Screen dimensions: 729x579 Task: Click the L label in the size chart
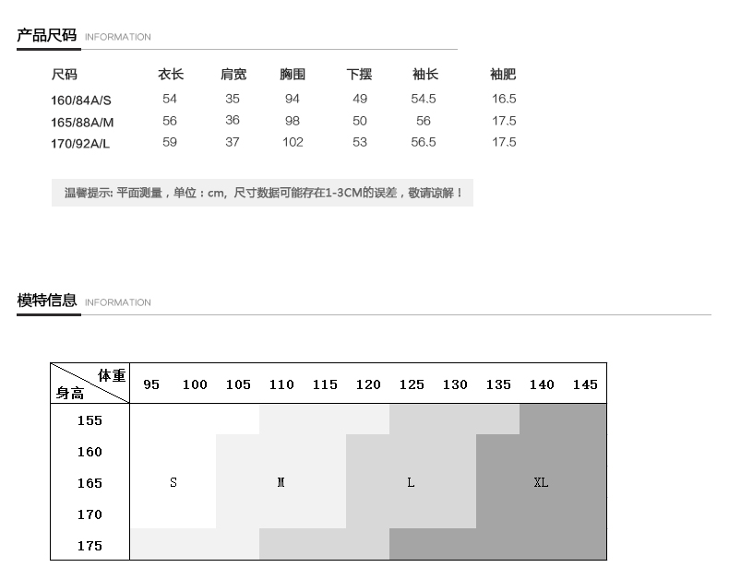click(x=411, y=483)
